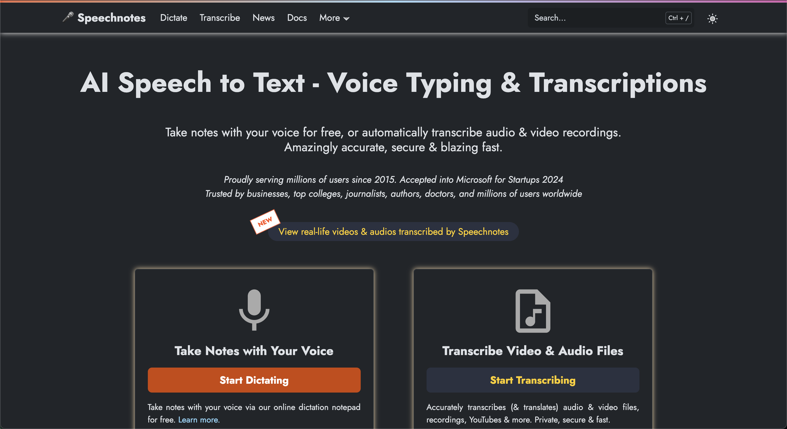Follow the Learn more link
Screen dimensions: 787x429
pyautogui.click(x=199, y=420)
